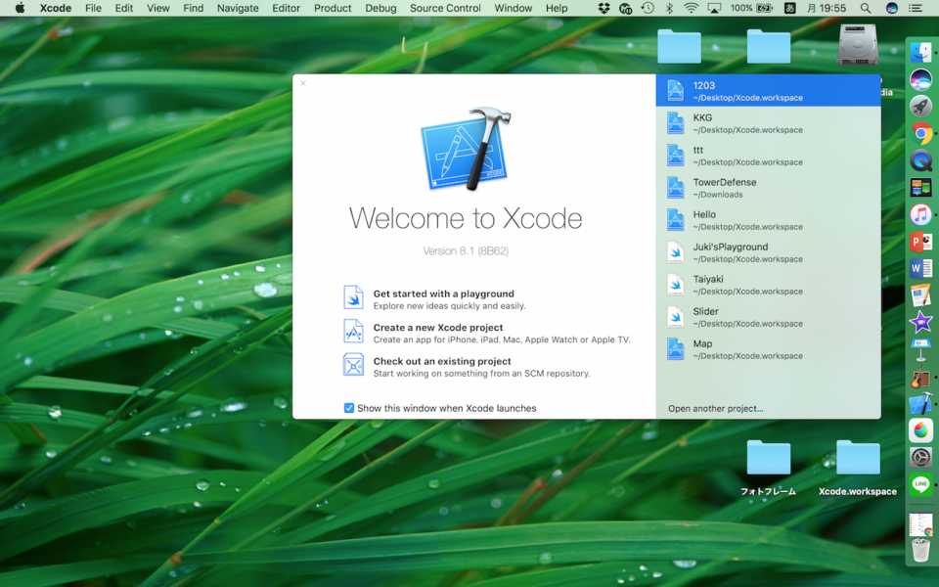939x587 pixels.
Task: Click the clock showing 月 19:55
Action: [827, 8]
